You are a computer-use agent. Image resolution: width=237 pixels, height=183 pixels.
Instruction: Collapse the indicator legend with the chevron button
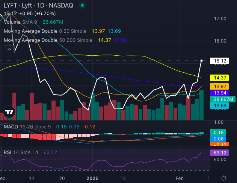tap(9, 49)
